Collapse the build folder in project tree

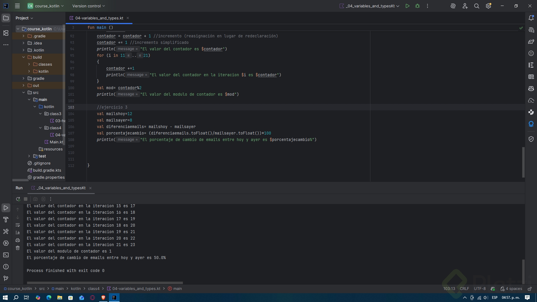pos(24,57)
